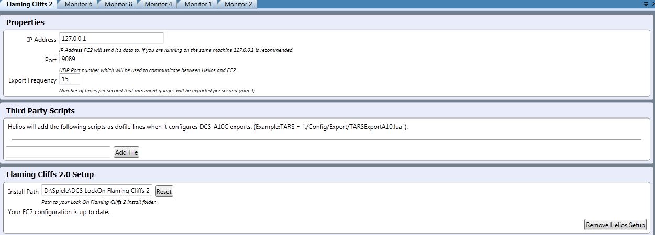The width and height of the screenshot is (655, 235).
Task: Select the Properties section heading
Action: tap(25, 22)
